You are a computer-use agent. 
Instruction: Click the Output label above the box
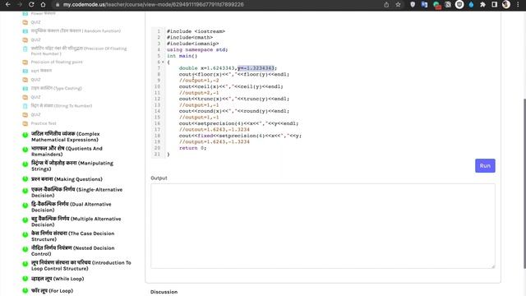(x=159, y=178)
